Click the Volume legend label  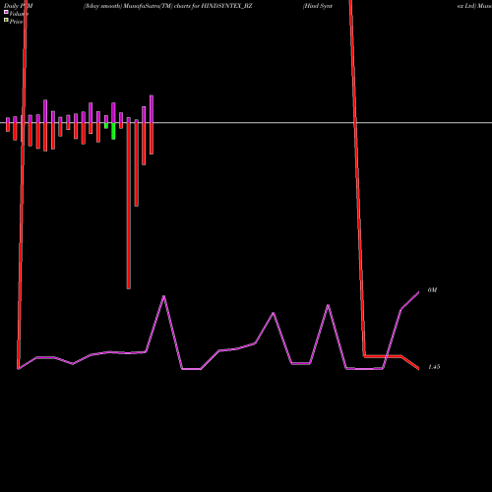[19, 14]
